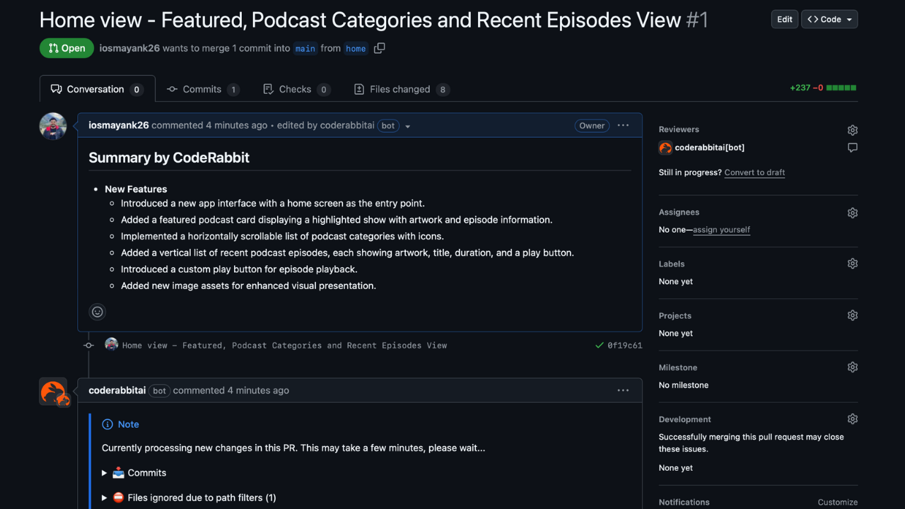Viewport: 905px width, 509px height.
Task: Click the +237 −0 diff stat indicator
Action: coord(823,88)
